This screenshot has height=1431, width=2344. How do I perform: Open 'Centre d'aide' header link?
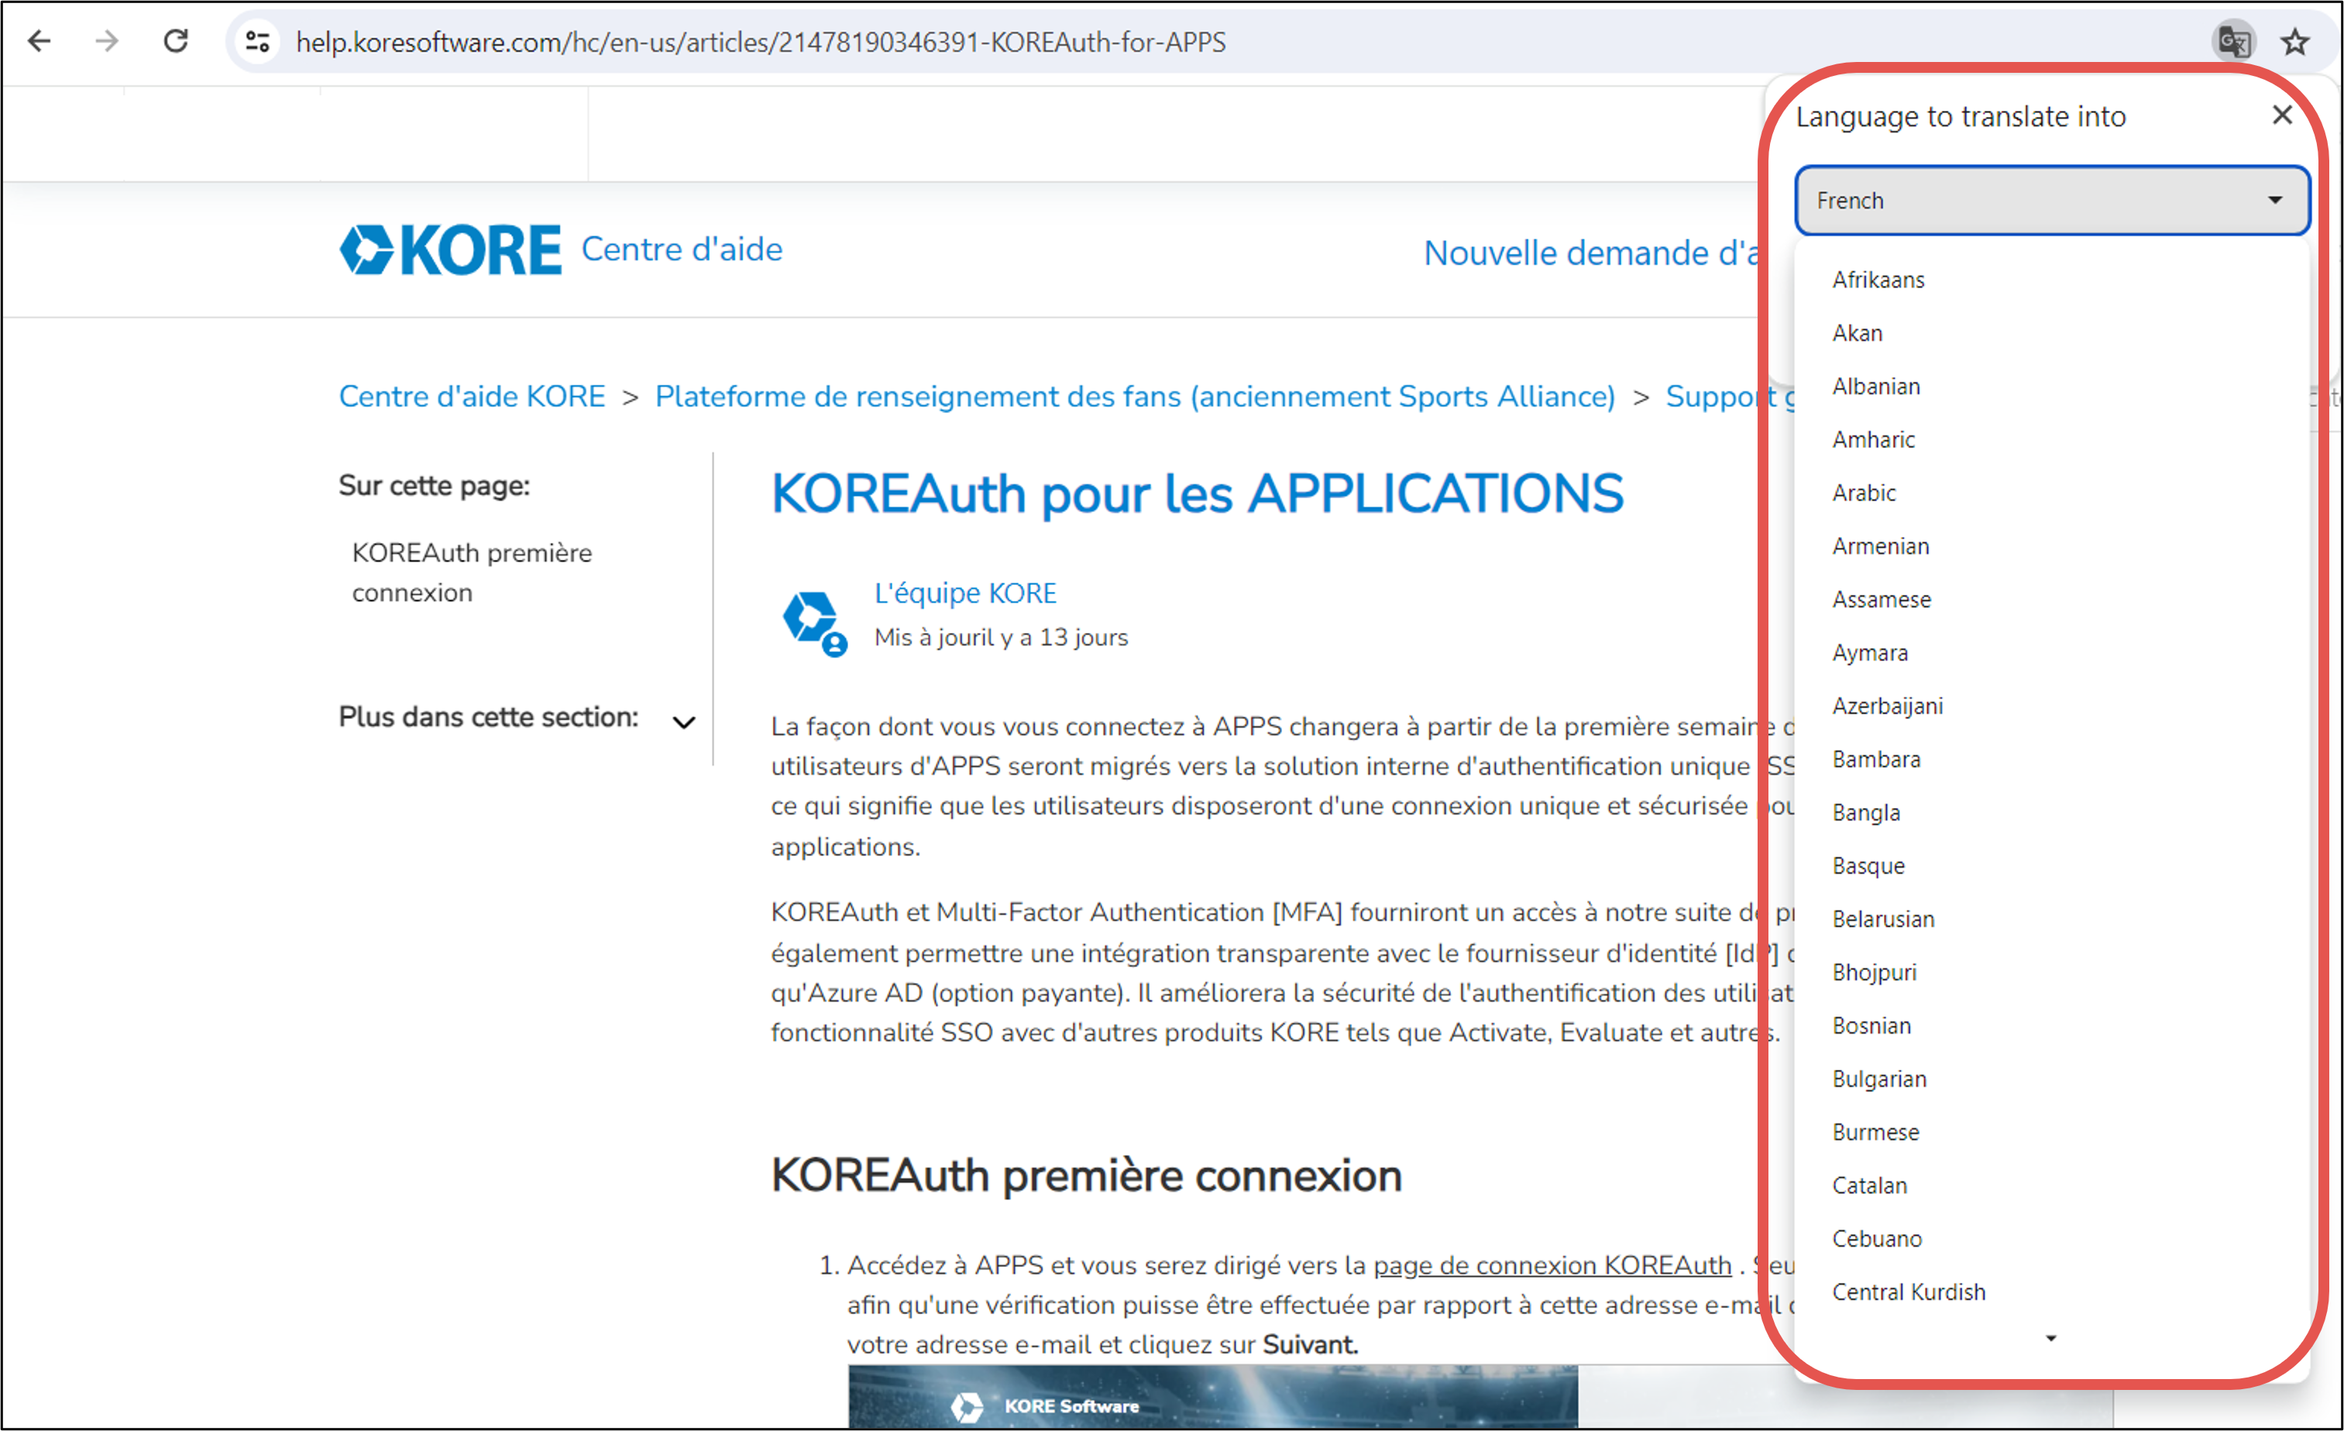pyautogui.click(x=682, y=249)
